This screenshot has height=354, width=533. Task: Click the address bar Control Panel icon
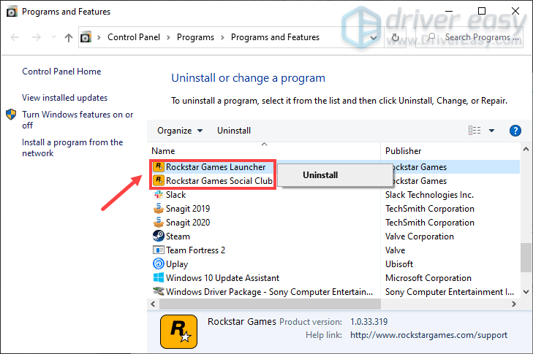[86, 36]
